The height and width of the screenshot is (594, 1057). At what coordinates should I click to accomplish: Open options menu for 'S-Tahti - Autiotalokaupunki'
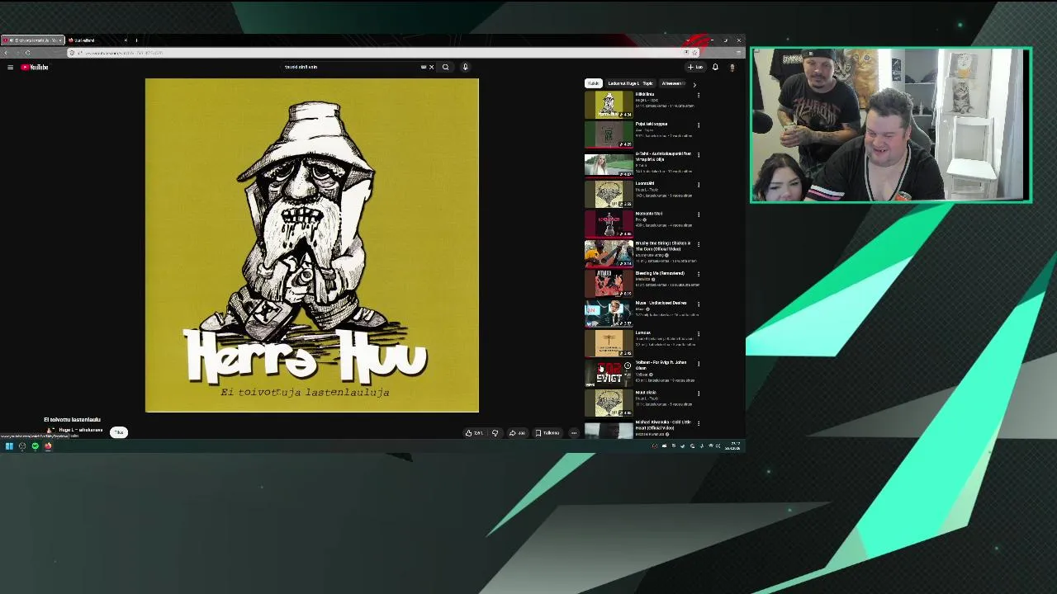[x=699, y=155]
